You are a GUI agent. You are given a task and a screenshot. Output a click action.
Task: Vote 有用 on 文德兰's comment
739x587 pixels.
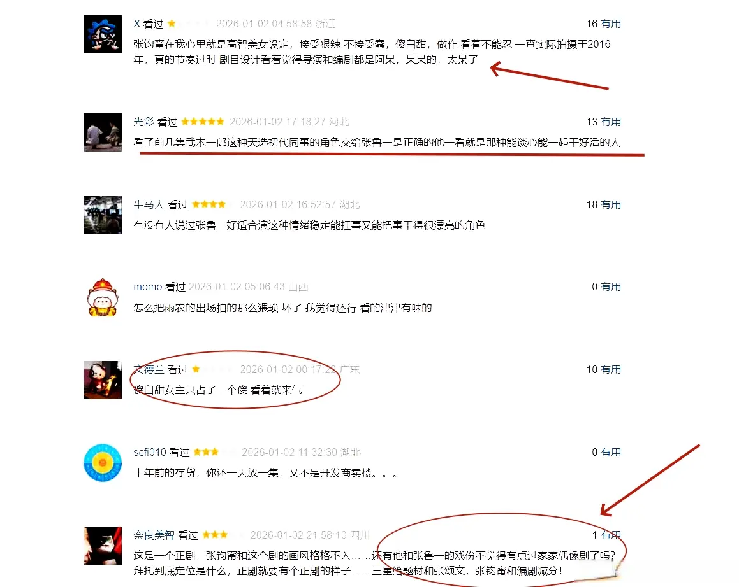coord(611,369)
